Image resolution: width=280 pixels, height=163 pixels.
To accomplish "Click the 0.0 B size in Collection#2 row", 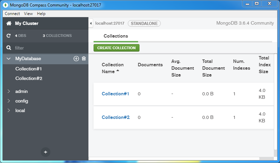I will pos(208,117).
